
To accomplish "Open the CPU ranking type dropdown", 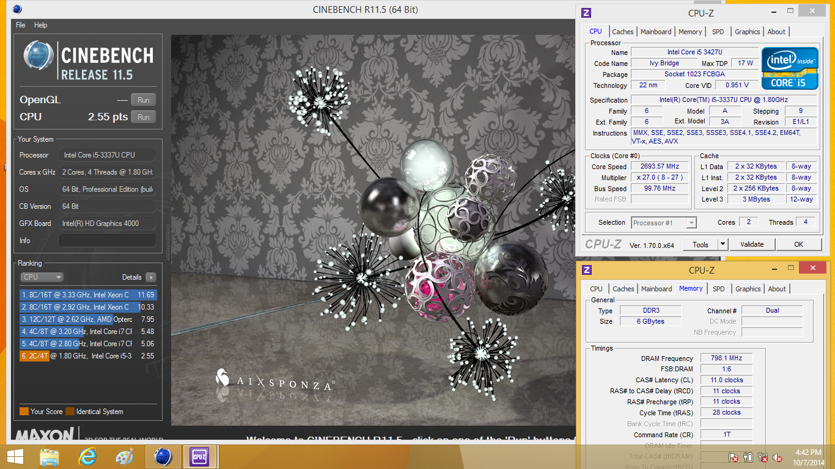I will (x=42, y=277).
